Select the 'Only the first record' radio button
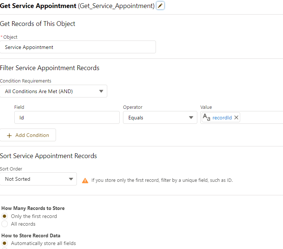Image resolution: width=283 pixels, height=249 pixels. [x=5, y=216]
